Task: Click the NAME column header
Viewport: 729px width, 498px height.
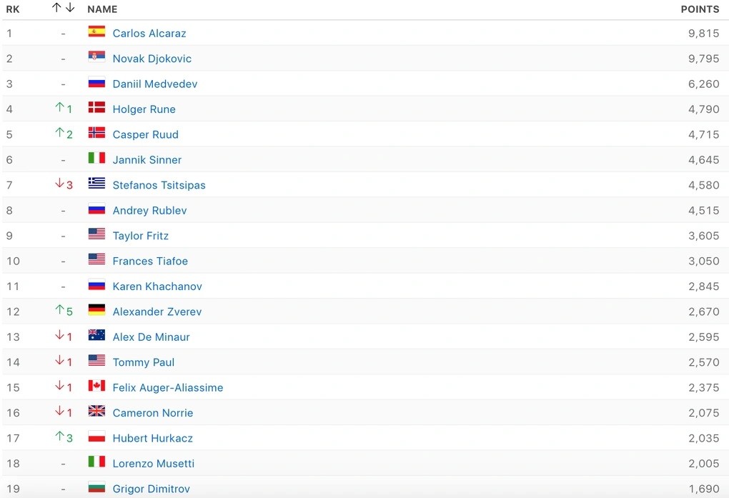Action: (x=102, y=9)
